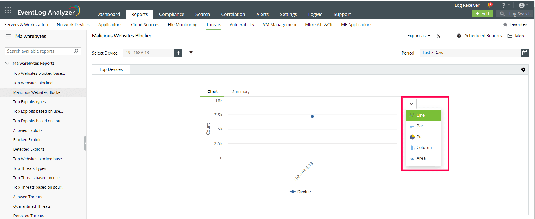This screenshot has width=535, height=219.
Task: Select Column chart type
Action: [x=424, y=148]
